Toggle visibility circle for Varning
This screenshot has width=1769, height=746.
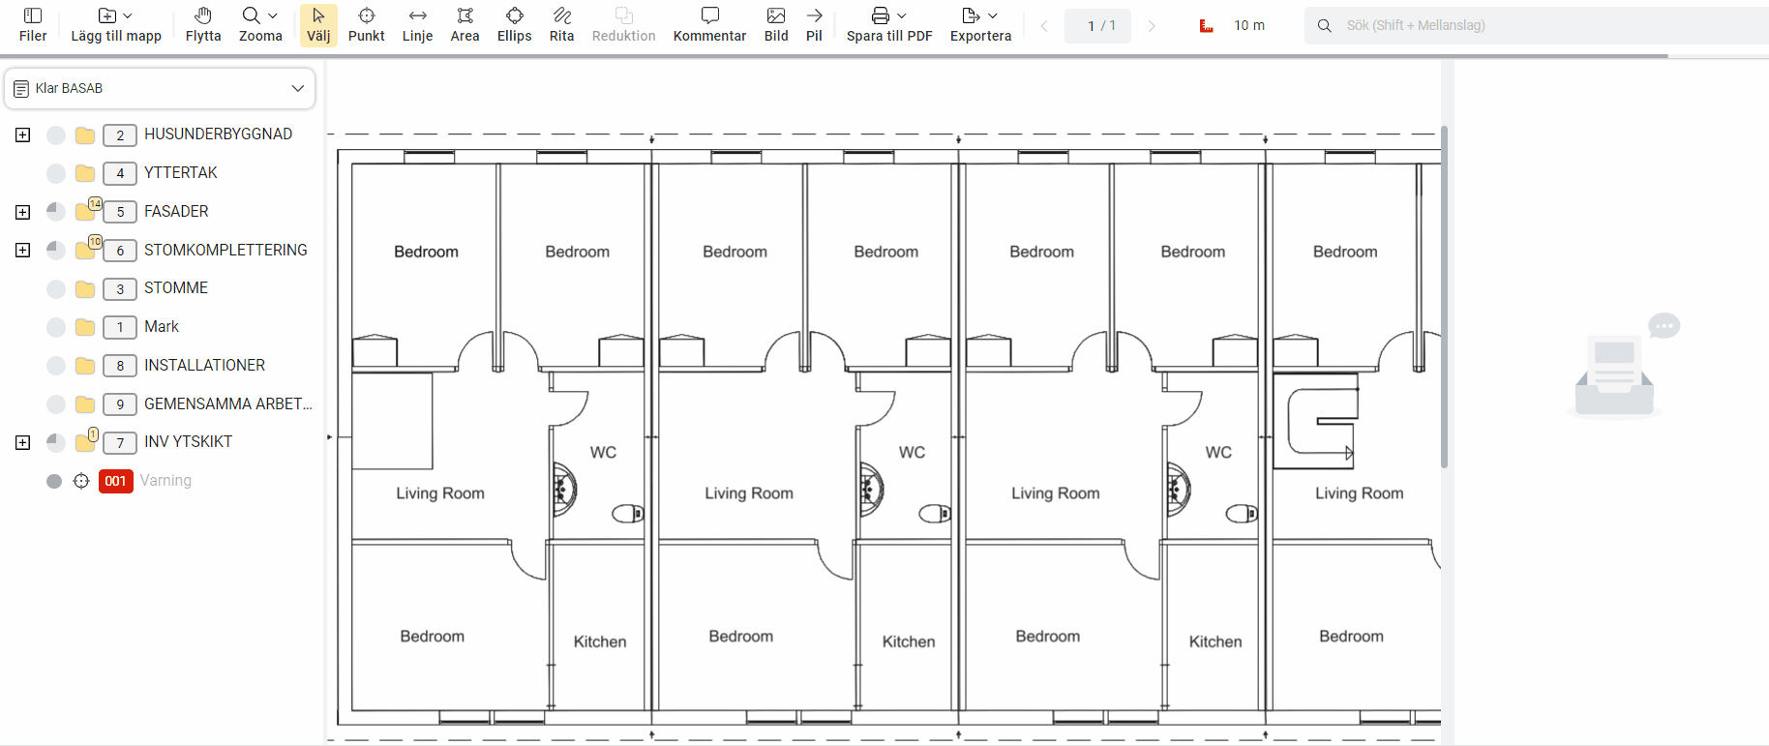54,481
